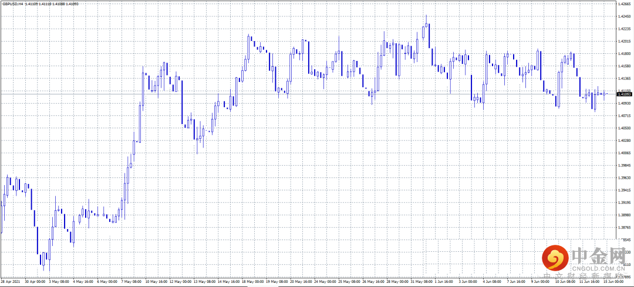Click the 1.40715 price axis label
This screenshot has width=634, height=287.
[x=623, y=116]
